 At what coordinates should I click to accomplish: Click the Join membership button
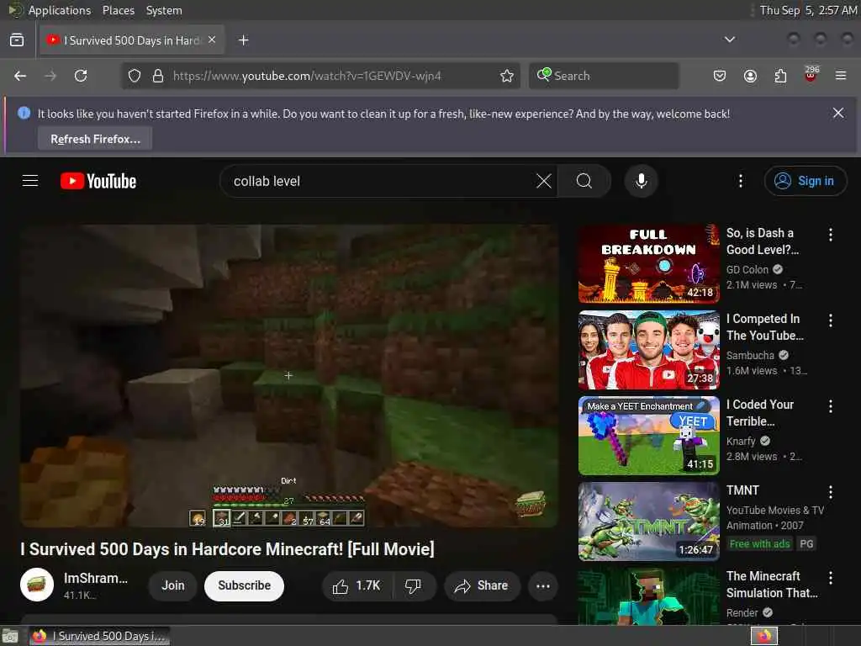[x=173, y=585]
